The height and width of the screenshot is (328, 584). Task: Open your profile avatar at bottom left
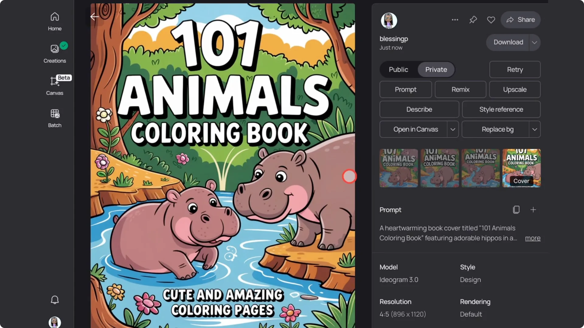tap(54, 323)
